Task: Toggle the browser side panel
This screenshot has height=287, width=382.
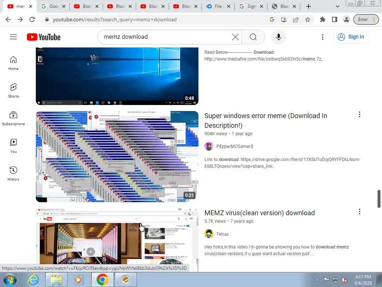Action: click(x=335, y=19)
